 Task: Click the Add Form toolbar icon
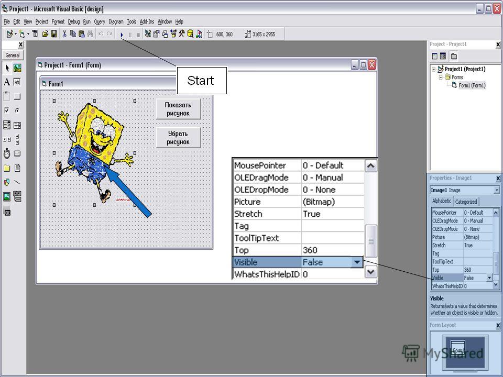point(22,34)
